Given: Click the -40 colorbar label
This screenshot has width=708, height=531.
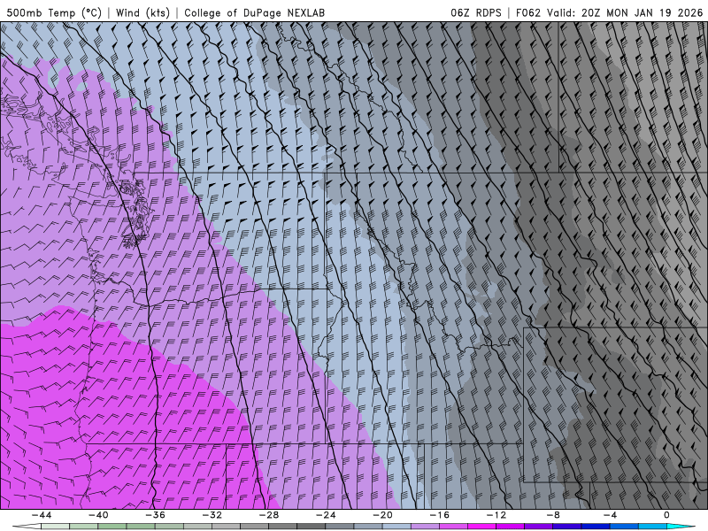Looking at the screenshot, I should (x=98, y=515).
